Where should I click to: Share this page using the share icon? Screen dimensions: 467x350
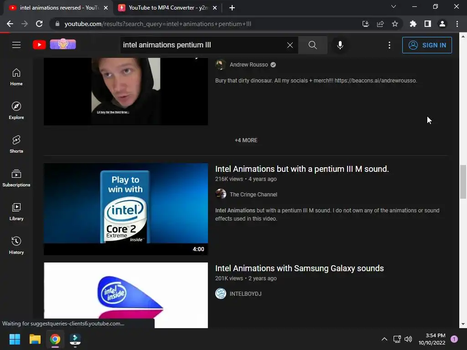380,24
